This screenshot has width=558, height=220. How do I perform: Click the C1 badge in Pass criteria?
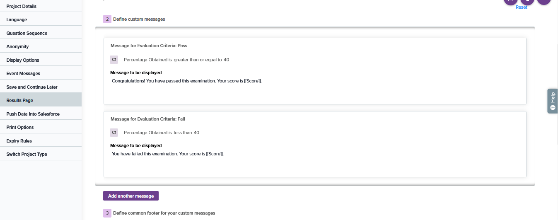click(114, 60)
